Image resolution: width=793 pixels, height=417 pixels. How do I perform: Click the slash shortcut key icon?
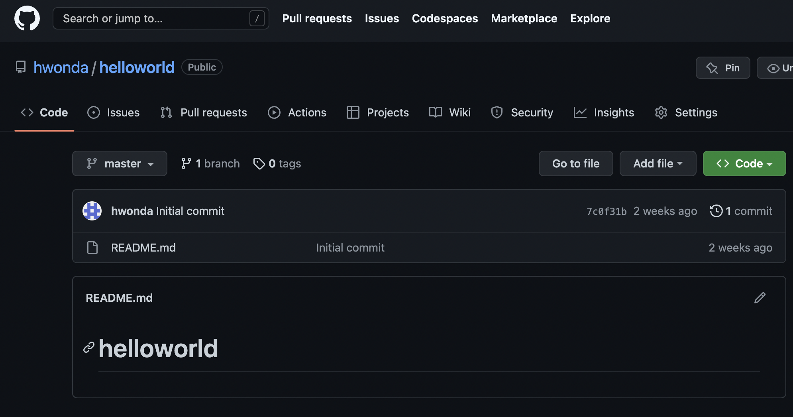(x=257, y=18)
